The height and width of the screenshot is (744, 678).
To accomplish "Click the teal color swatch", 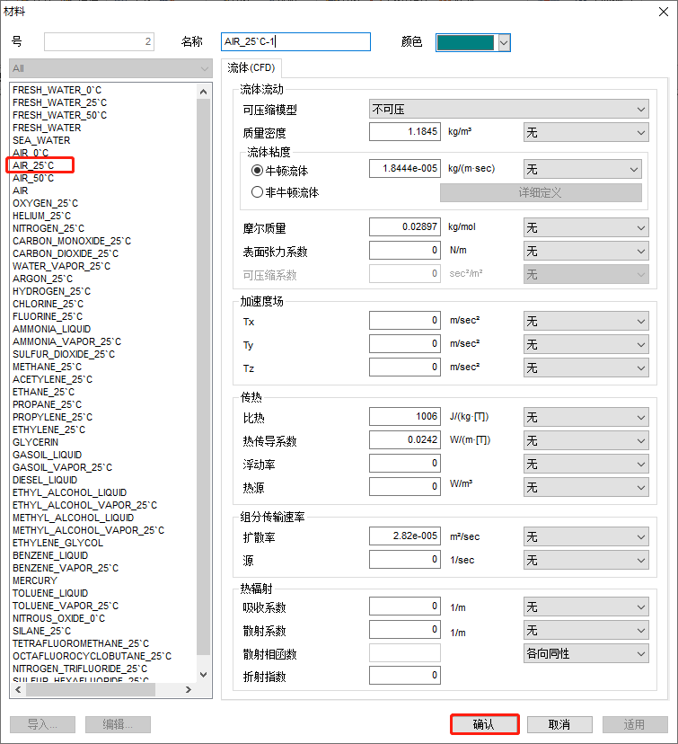I will coord(465,42).
